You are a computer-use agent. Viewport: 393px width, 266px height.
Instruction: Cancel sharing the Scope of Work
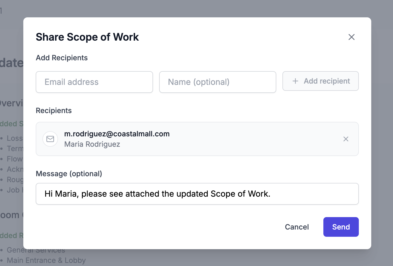point(297,227)
